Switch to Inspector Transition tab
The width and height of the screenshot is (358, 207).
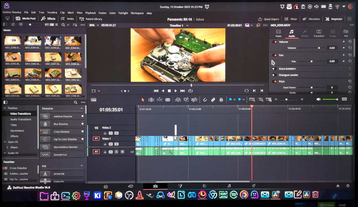tap(319, 33)
